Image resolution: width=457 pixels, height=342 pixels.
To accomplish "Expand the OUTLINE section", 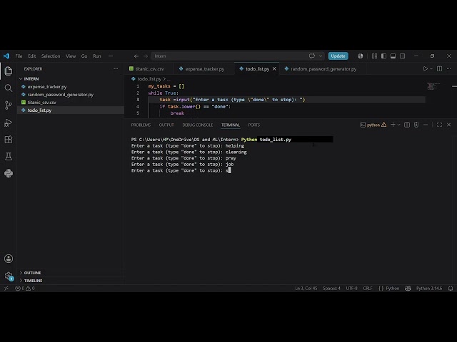I will pos(32,273).
